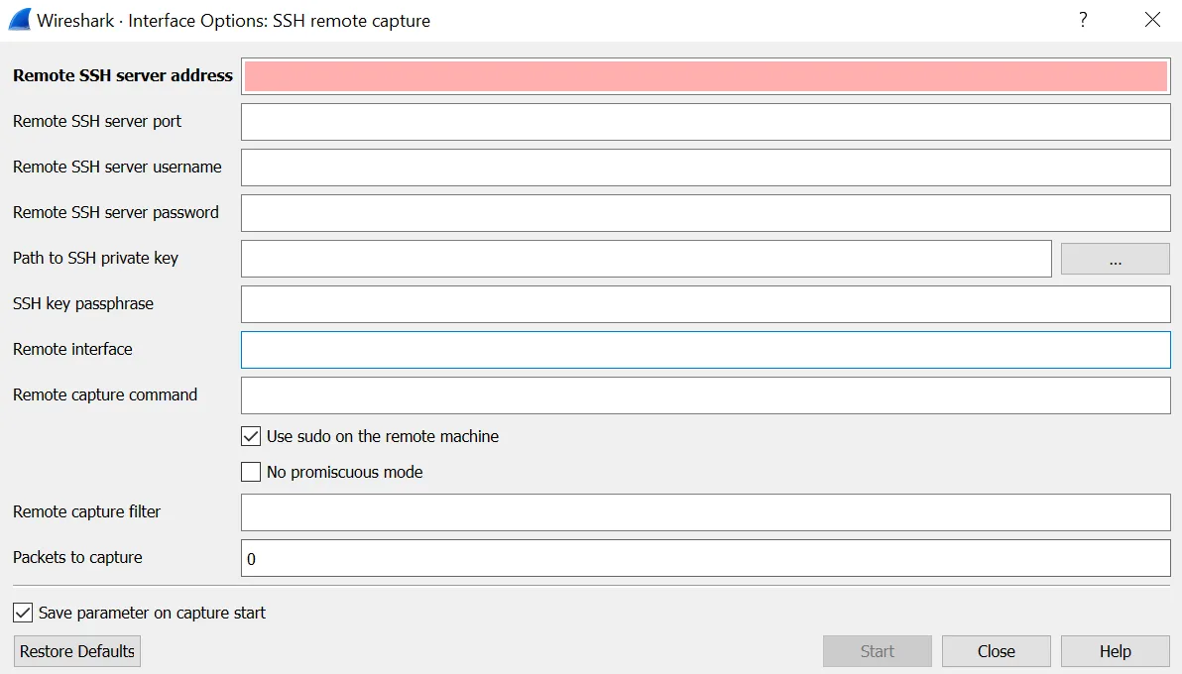
Task: Close the dialog with the X icon
Action: pyautogui.click(x=1152, y=20)
